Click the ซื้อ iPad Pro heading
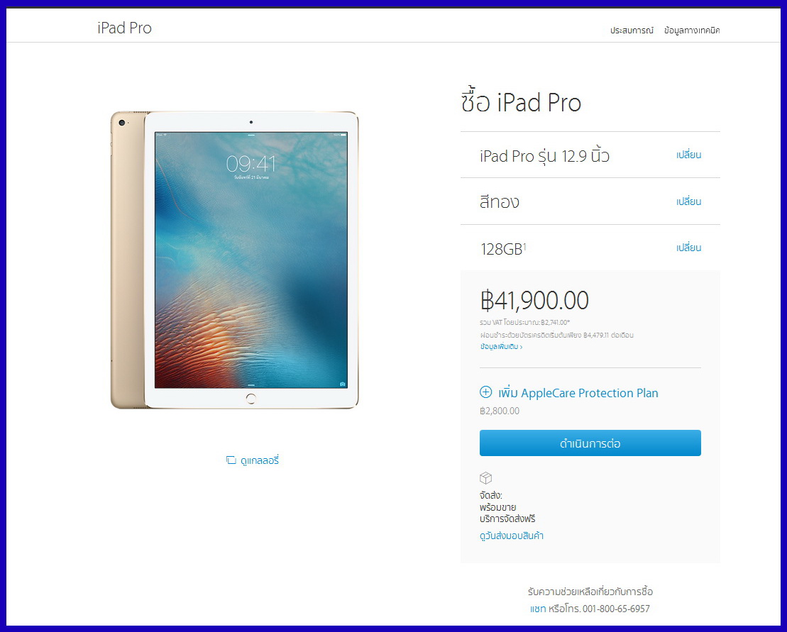The width and height of the screenshot is (787, 632). click(520, 102)
